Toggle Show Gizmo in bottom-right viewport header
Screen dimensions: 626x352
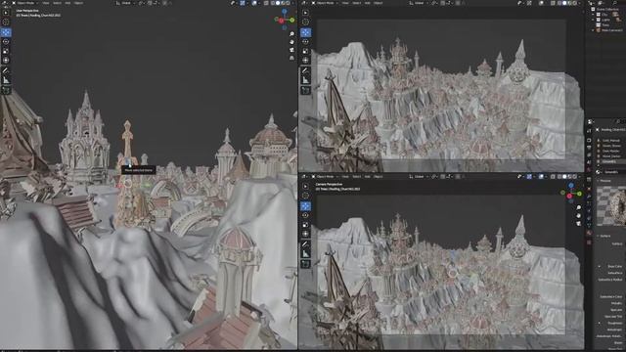coord(529,176)
